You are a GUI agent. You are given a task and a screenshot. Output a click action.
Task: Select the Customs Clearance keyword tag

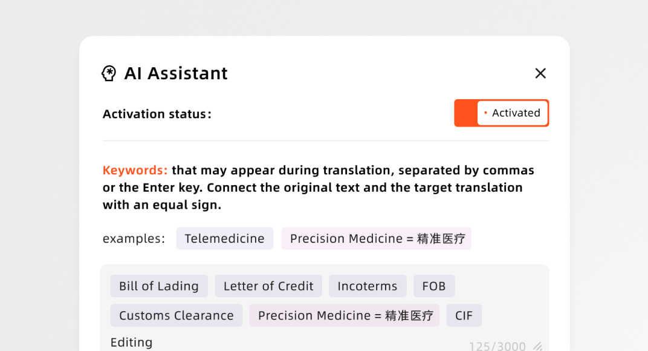pyautogui.click(x=177, y=315)
